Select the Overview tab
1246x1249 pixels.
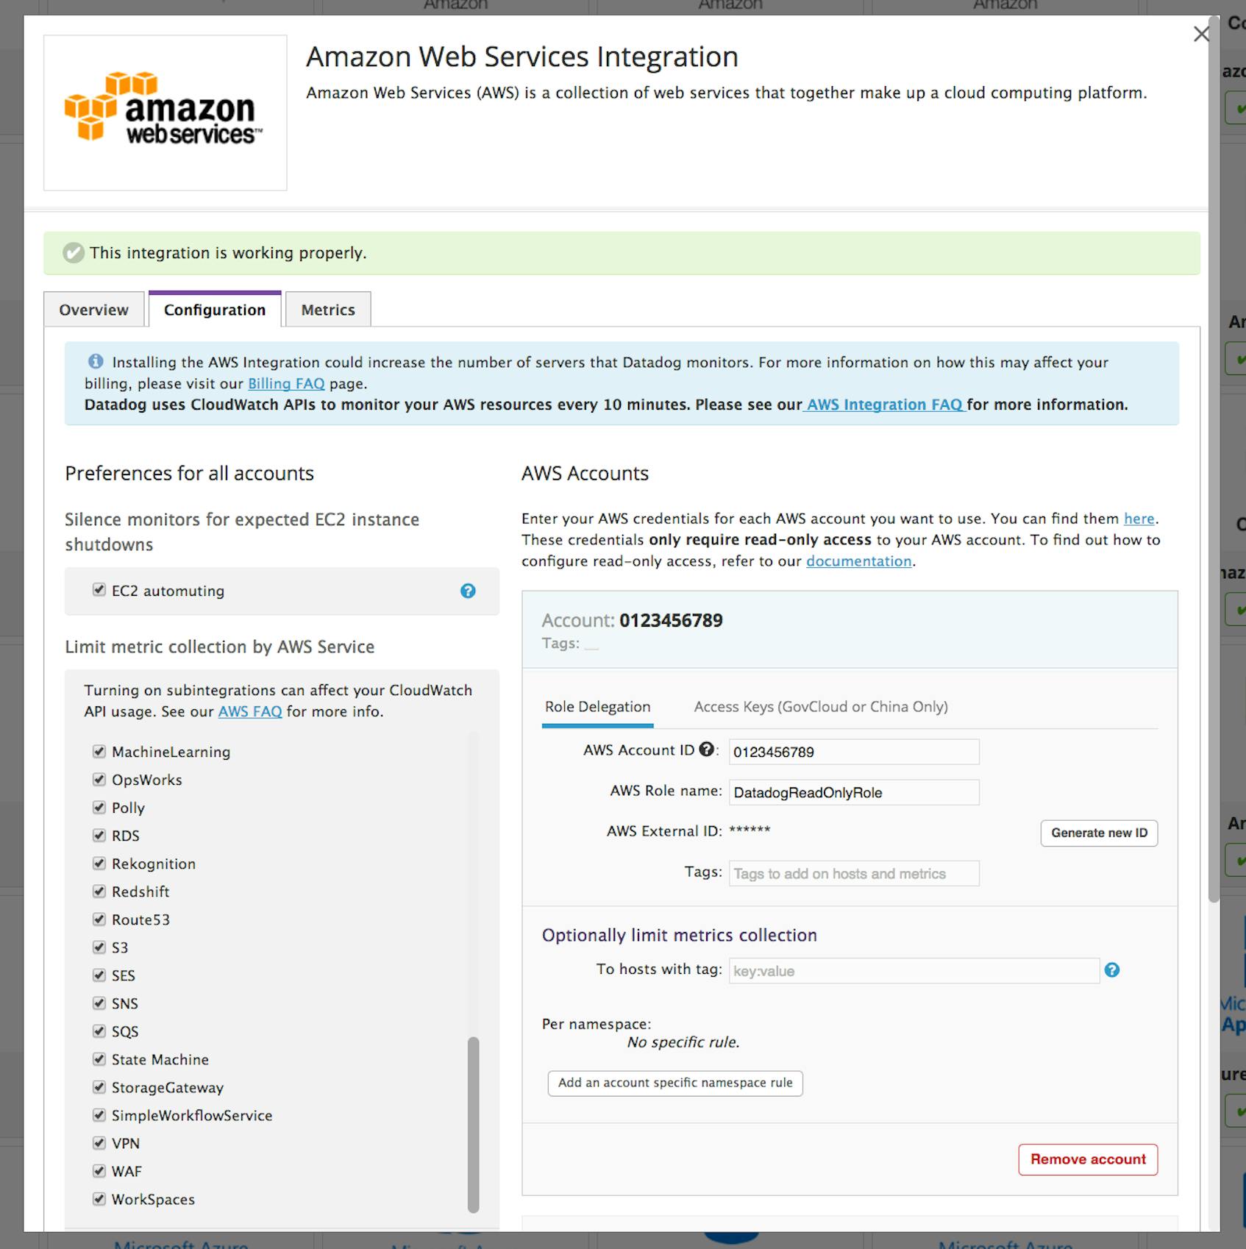[x=93, y=309]
